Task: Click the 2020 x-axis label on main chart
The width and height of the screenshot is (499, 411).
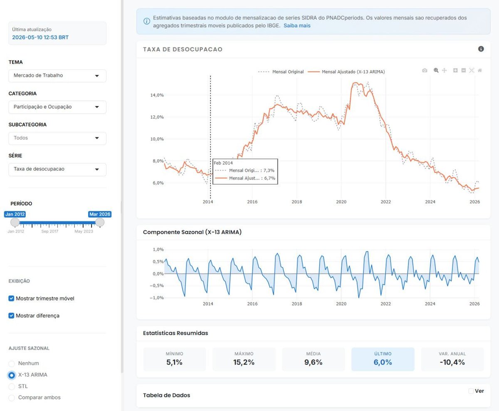Action: [x=341, y=202]
